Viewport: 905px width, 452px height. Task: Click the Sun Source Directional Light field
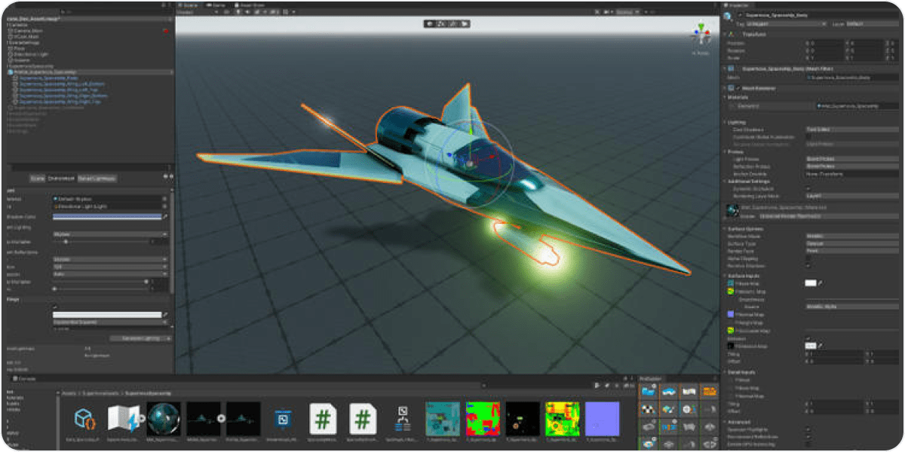click(110, 206)
